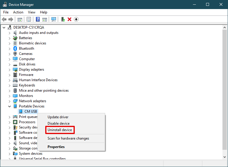Click the Batteries category icon

(15, 38)
